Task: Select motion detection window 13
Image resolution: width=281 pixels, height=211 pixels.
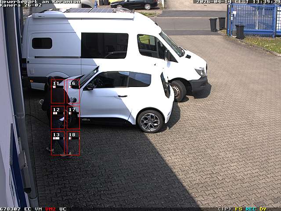Action: (x=58, y=143)
